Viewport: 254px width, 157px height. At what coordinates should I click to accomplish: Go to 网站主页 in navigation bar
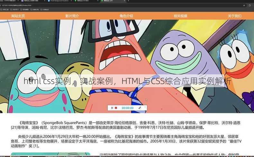coord(18,16)
